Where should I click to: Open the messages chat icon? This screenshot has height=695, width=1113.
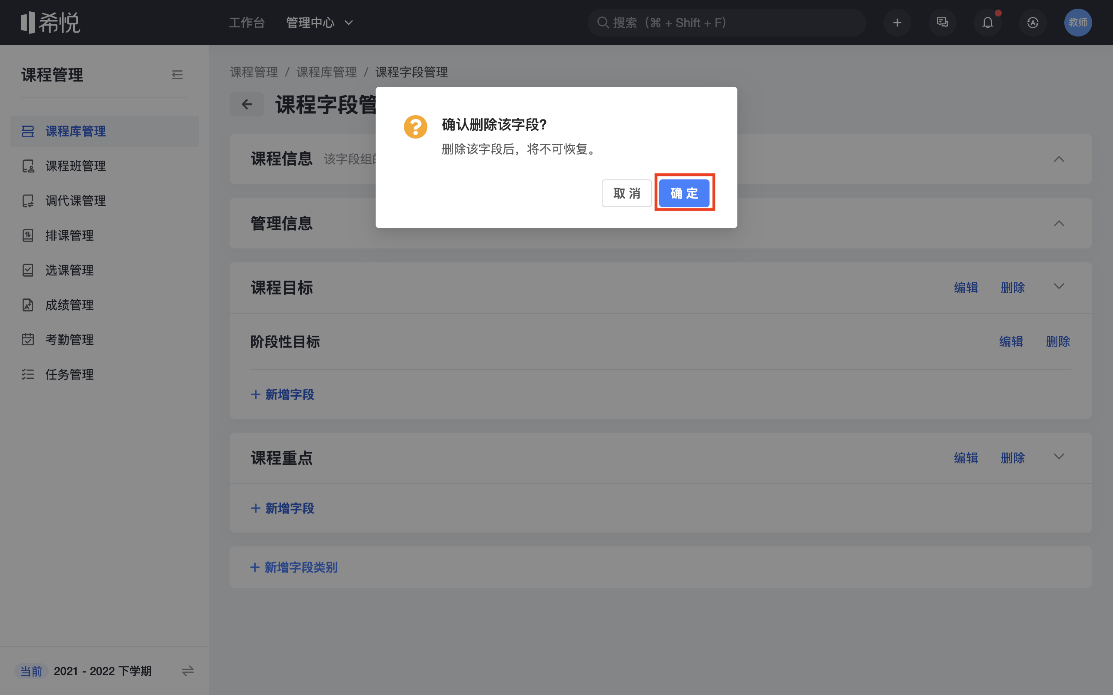pyautogui.click(x=942, y=23)
